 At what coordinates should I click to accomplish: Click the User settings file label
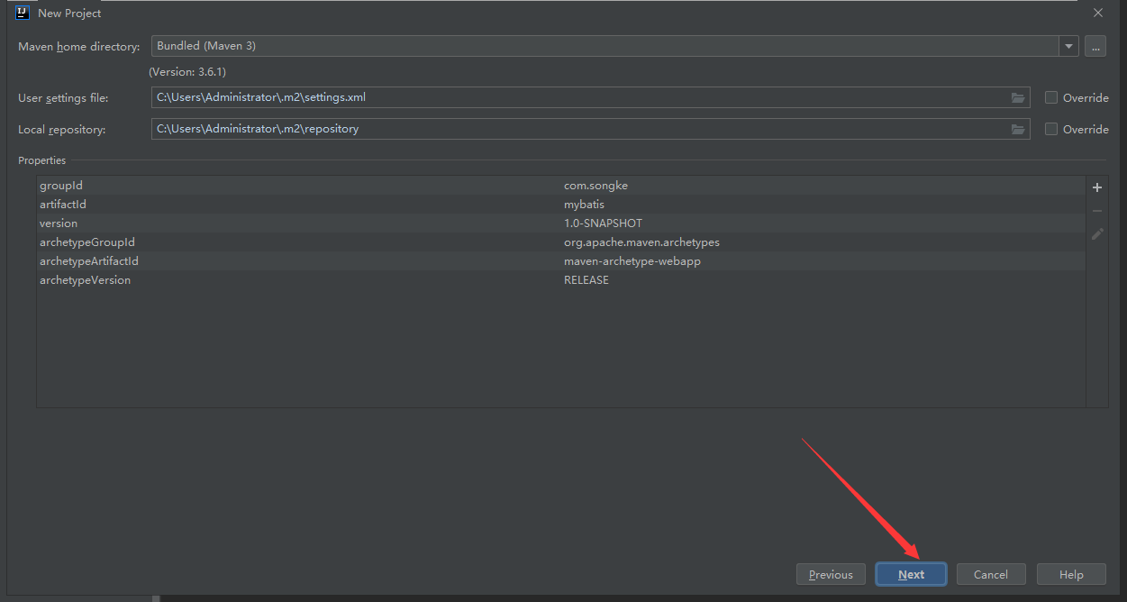63,97
